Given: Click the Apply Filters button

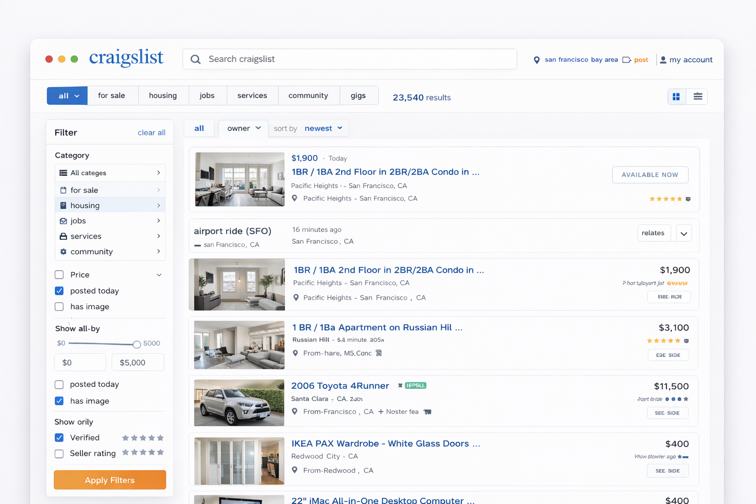Looking at the screenshot, I should pos(110,480).
